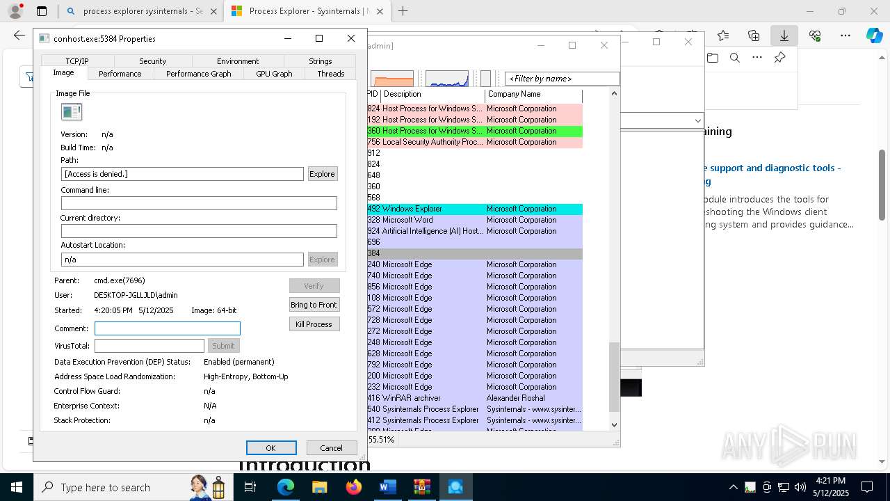890x501 pixels.
Task: Select the Image tab
Action: 63,72
